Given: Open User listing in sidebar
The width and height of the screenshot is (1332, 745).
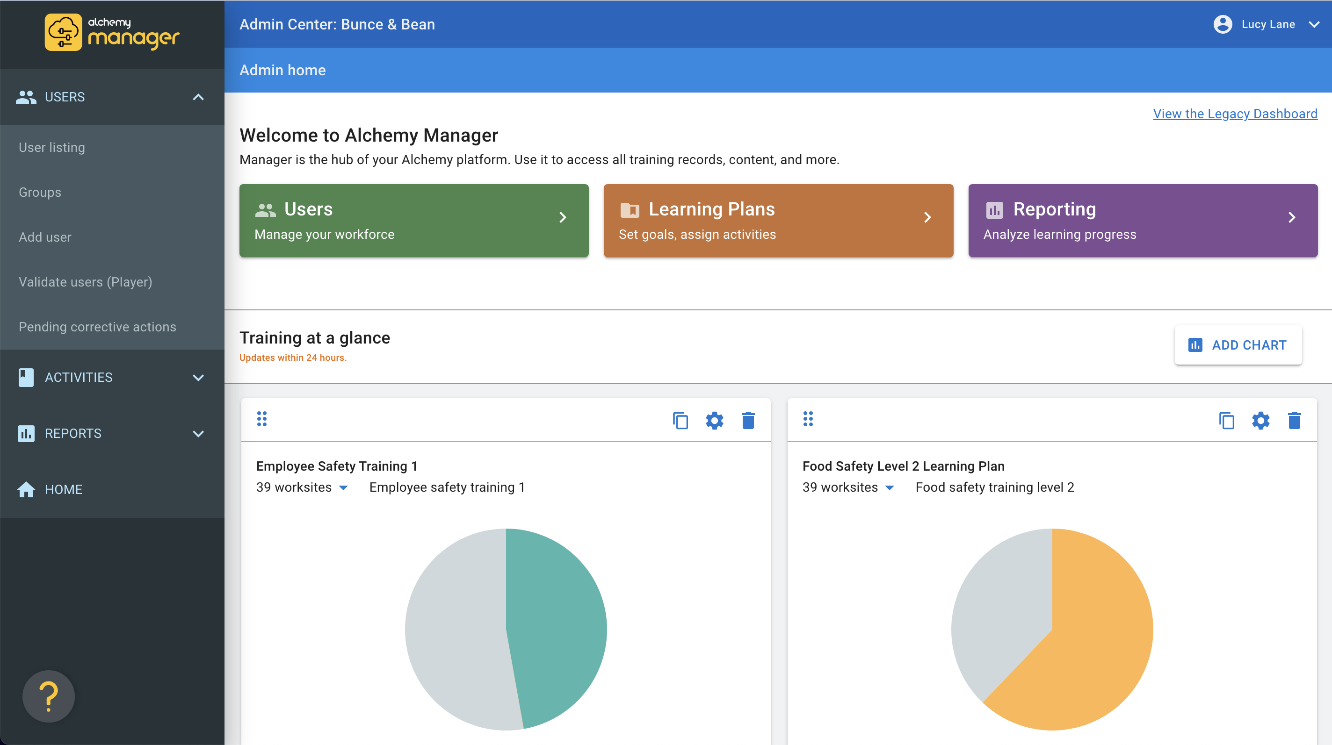Looking at the screenshot, I should coord(52,147).
